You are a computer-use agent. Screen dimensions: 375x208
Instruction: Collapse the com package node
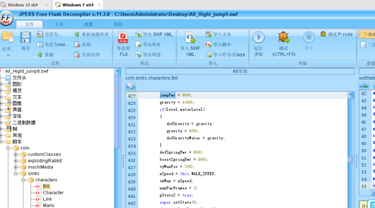point(8,148)
